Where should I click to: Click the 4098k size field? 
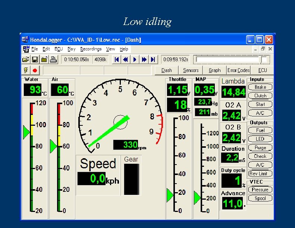[x=100, y=60]
